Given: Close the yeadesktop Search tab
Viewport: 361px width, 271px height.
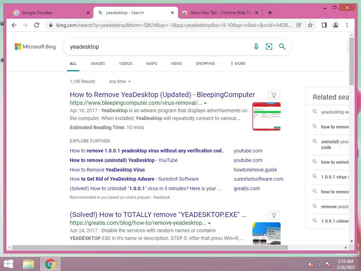Looking at the screenshot, I should 172,13.
